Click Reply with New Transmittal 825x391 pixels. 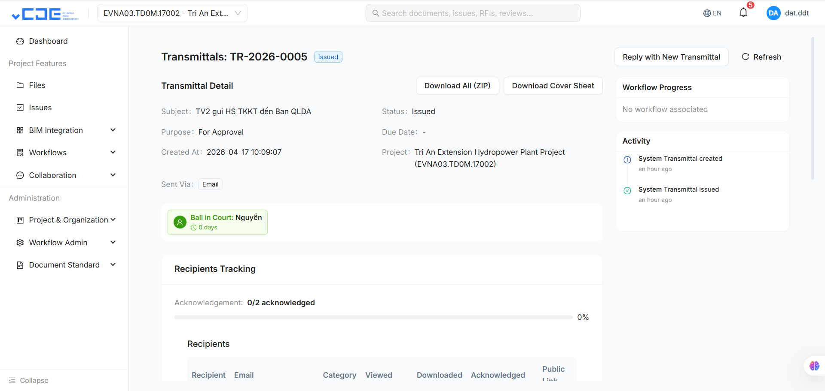(671, 57)
